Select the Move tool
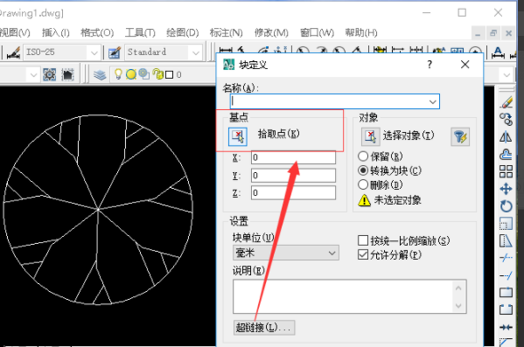This screenshot has height=347, width=524. [x=506, y=189]
